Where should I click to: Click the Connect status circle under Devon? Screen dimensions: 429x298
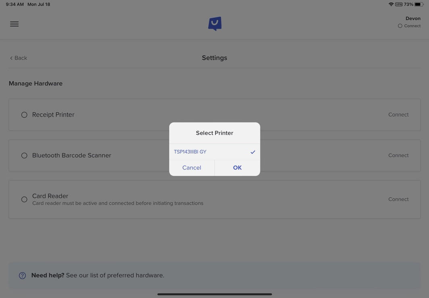(400, 26)
